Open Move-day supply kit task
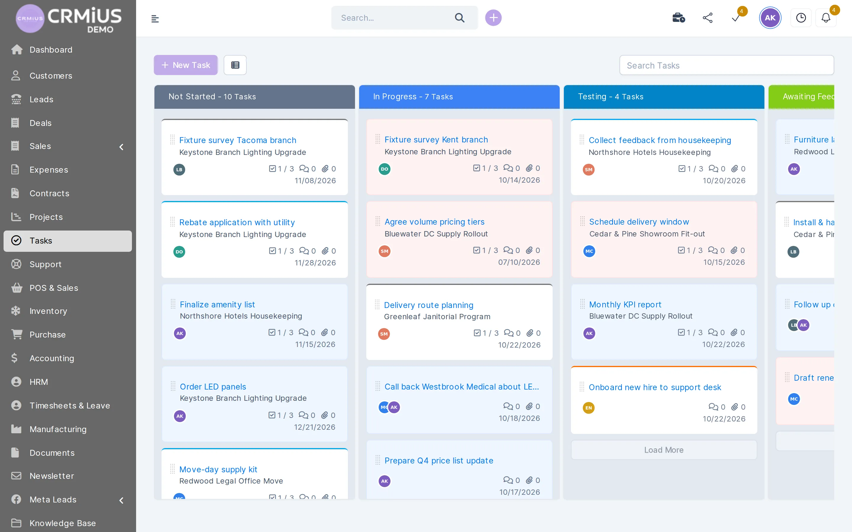 [218, 469]
